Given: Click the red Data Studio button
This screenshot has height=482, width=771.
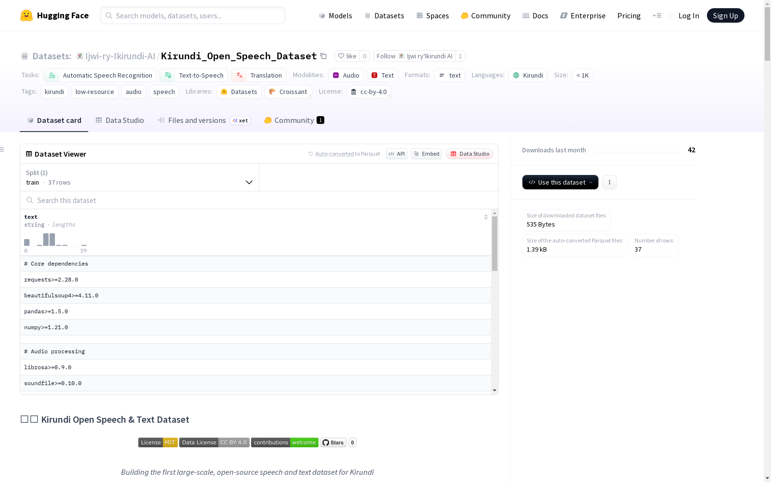Looking at the screenshot, I should click(x=470, y=154).
